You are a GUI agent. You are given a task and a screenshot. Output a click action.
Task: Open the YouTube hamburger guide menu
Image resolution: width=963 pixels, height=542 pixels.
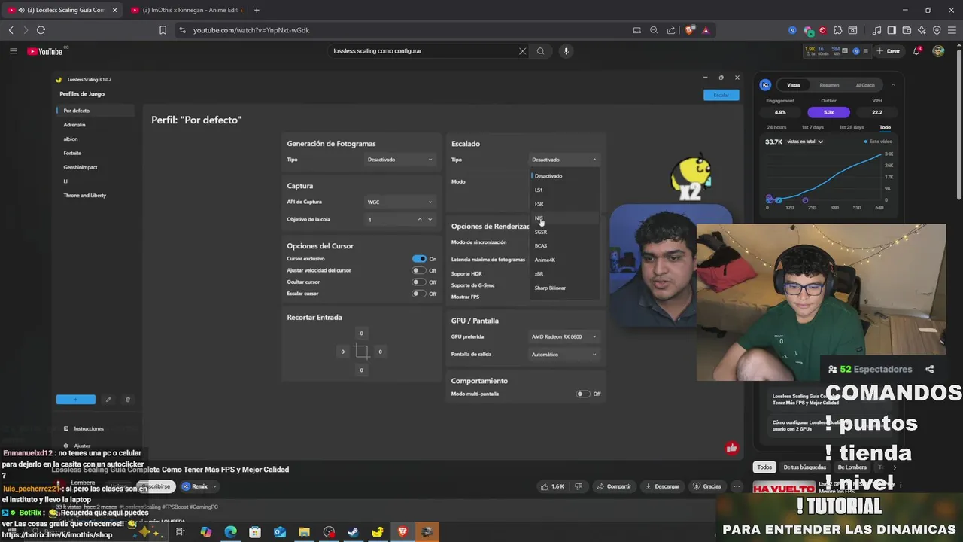tap(13, 51)
